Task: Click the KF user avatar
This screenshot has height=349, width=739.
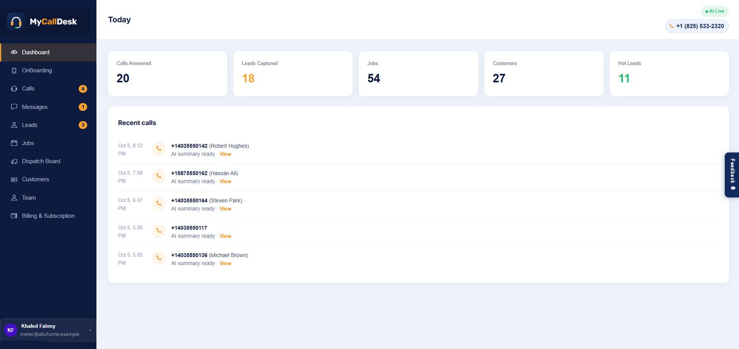Action: pos(11,330)
